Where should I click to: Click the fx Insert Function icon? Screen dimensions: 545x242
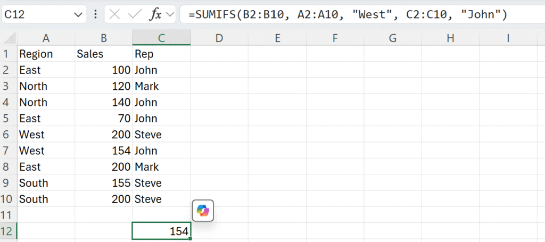(155, 14)
